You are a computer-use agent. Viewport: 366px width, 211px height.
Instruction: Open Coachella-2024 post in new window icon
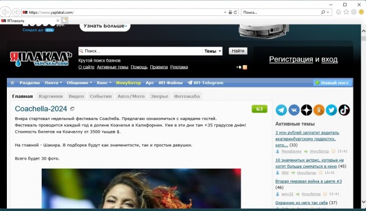[73, 109]
